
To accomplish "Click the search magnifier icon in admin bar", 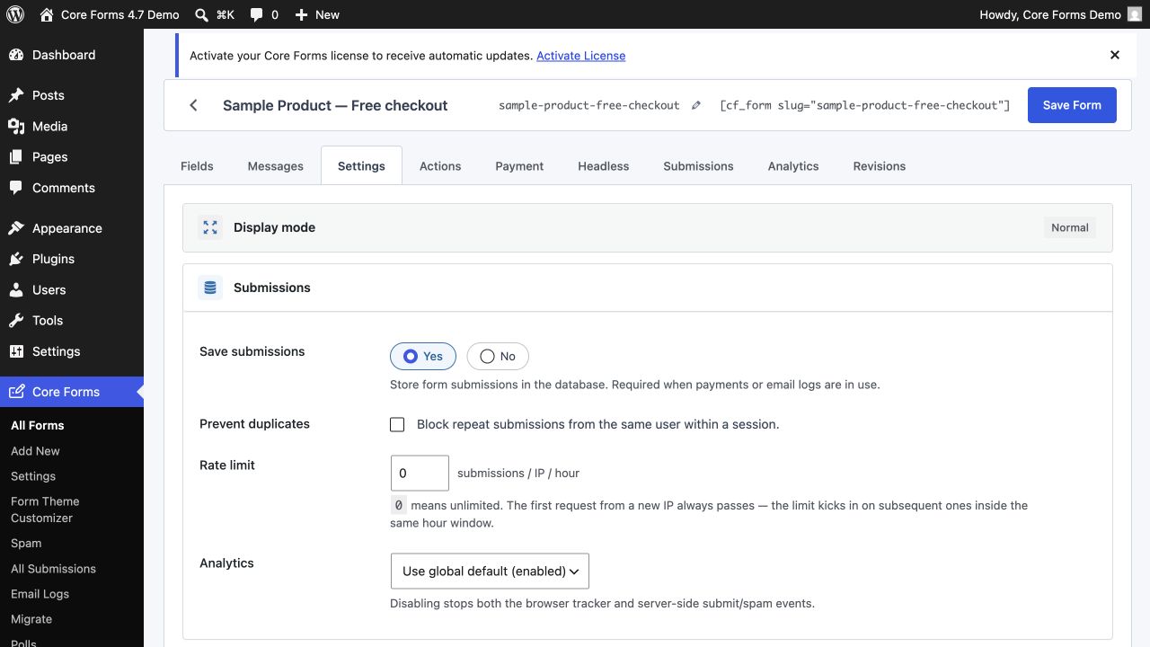I will pyautogui.click(x=202, y=14).
